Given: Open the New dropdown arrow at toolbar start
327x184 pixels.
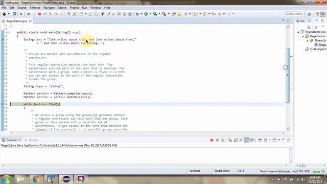Looking at the screenshot, I should 9,14.
